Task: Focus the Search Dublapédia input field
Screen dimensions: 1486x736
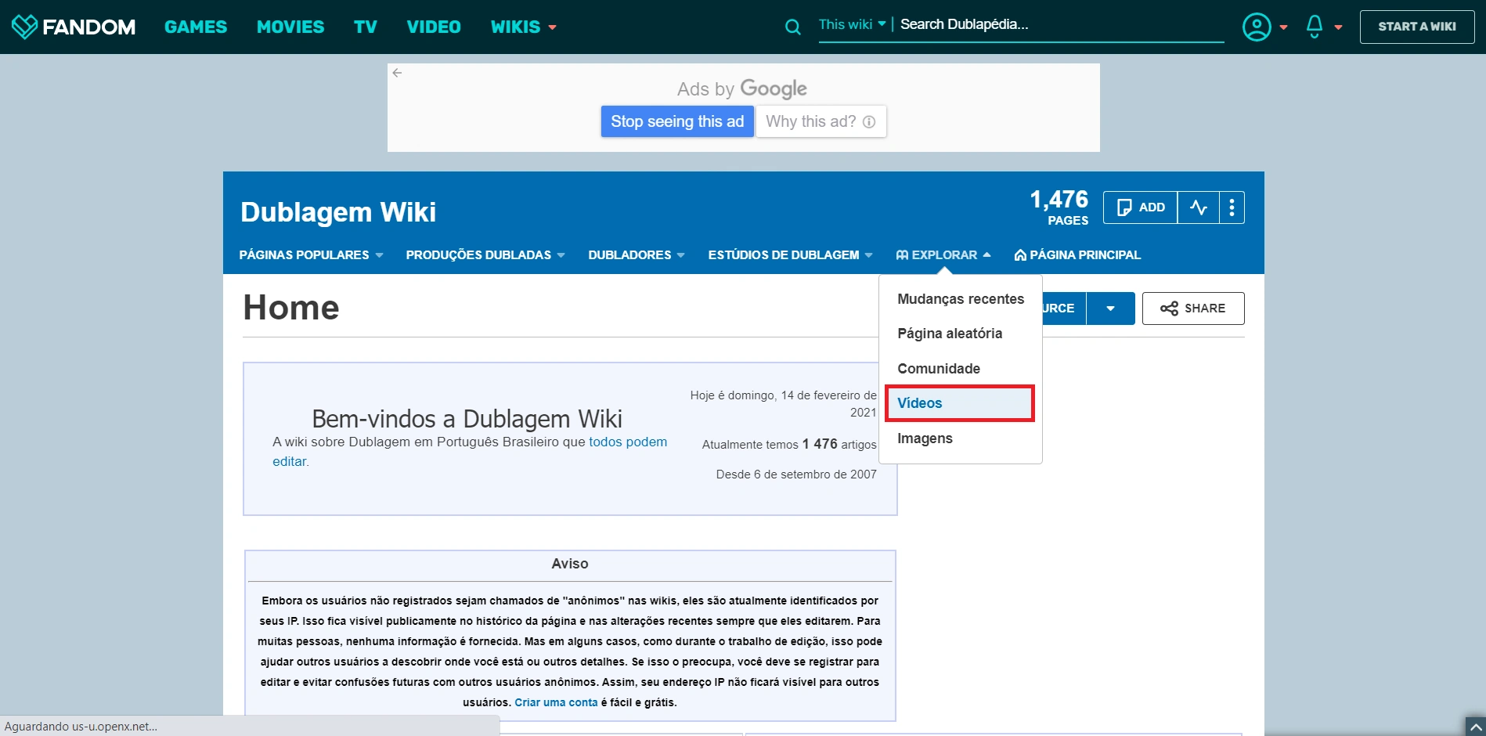Action: pos(1062,24)
